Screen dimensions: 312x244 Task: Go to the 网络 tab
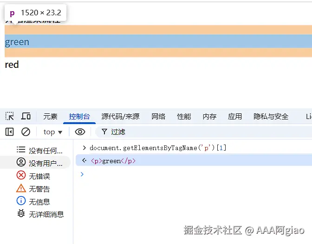pos(158,117)
